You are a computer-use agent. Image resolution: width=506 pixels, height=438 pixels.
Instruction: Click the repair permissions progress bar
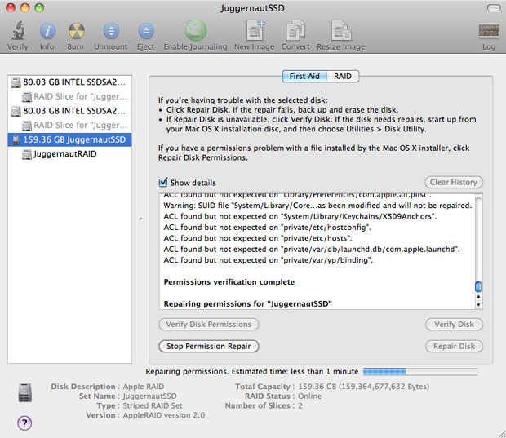click(x=420, y=372)
